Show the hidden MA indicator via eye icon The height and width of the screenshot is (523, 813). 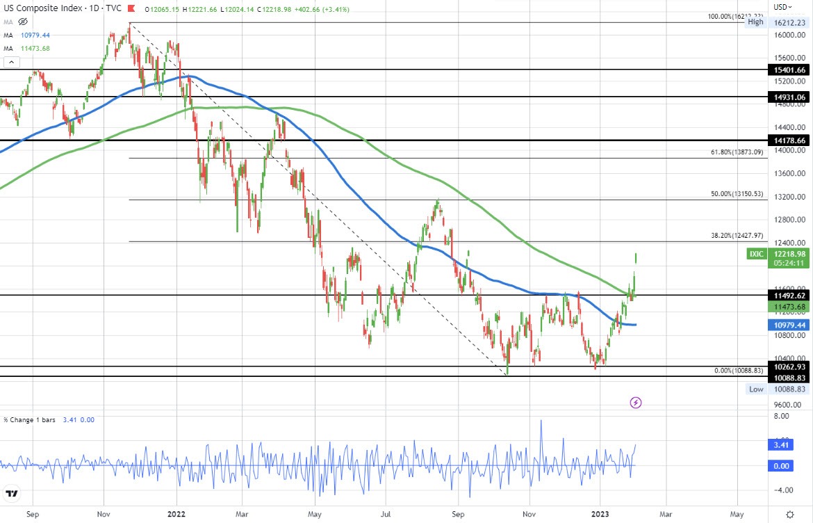point(23,22)
